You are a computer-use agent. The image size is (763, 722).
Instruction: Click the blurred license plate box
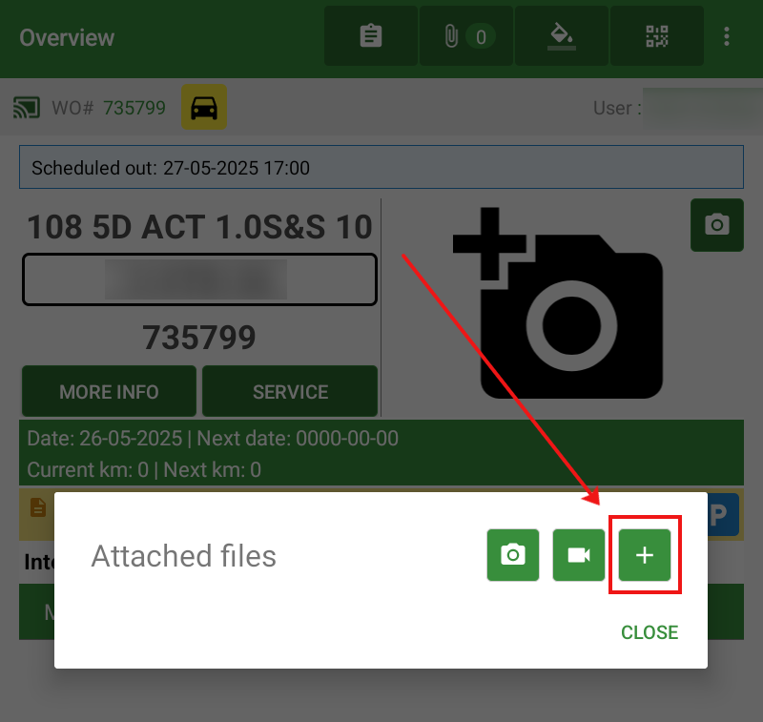199,279
